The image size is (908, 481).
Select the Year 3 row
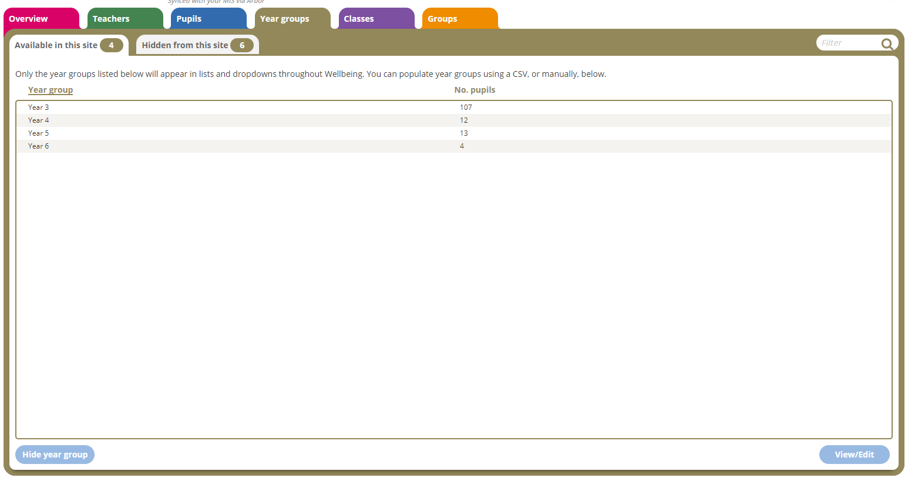click(x=235, y=107)
